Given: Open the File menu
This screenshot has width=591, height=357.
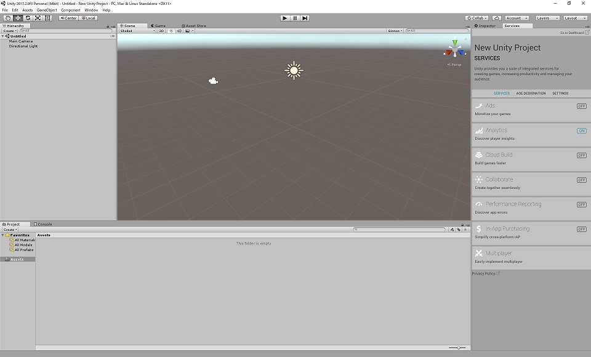Looking at the screenshot, I should [x=5, y=10].
